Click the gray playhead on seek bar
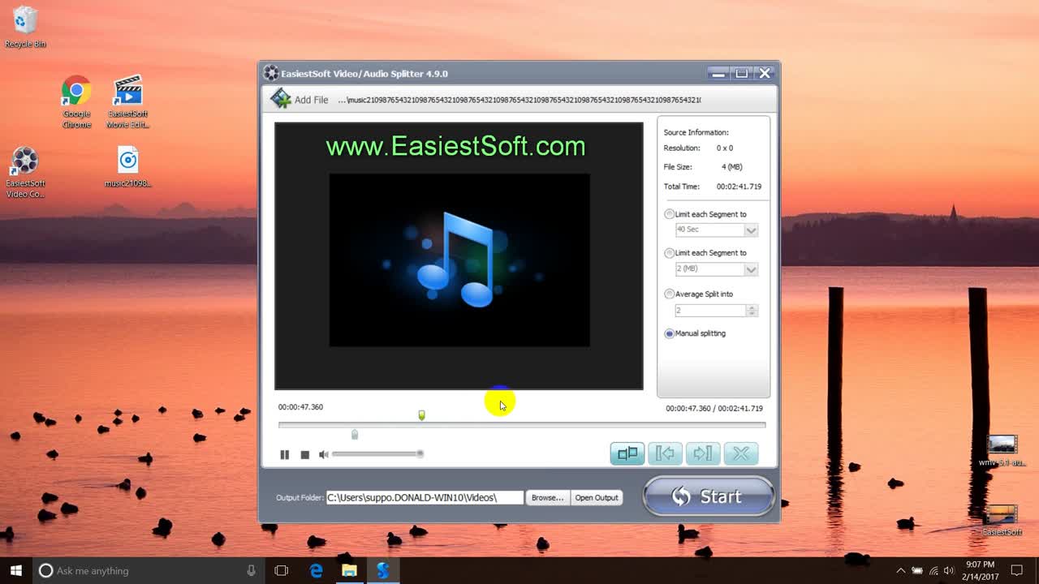1039x584 pixels. click(x=355, y=435)
